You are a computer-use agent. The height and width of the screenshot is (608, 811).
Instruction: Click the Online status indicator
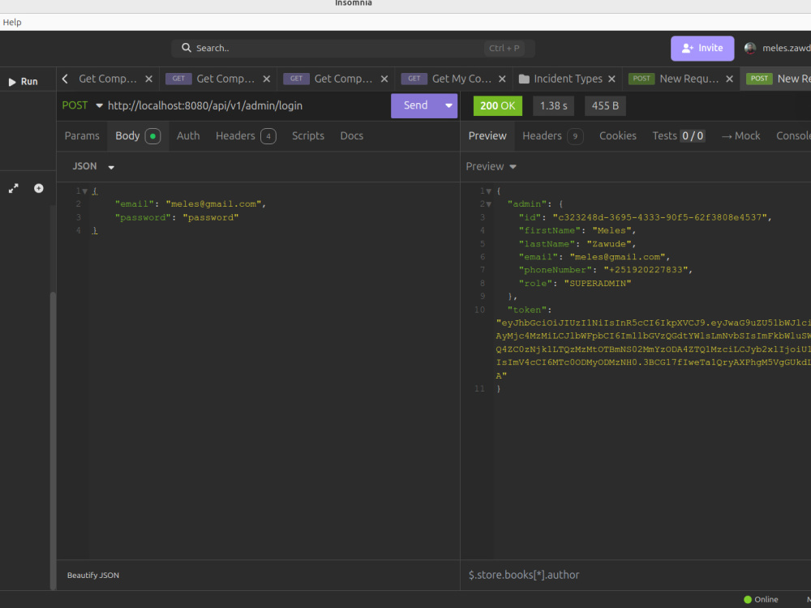pyautogui.click(x=761, y=599)
